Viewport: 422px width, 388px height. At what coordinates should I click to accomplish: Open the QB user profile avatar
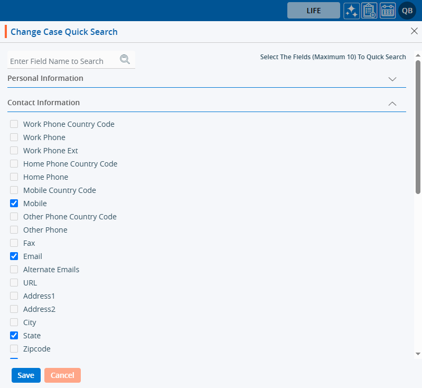point(407,11)
